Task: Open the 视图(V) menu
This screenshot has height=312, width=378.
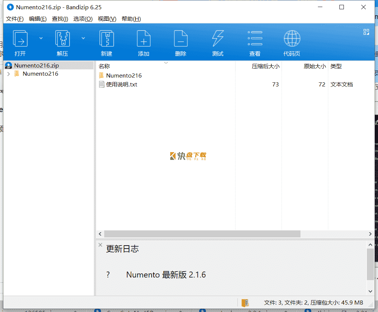Action: click(x=107, y=19)
